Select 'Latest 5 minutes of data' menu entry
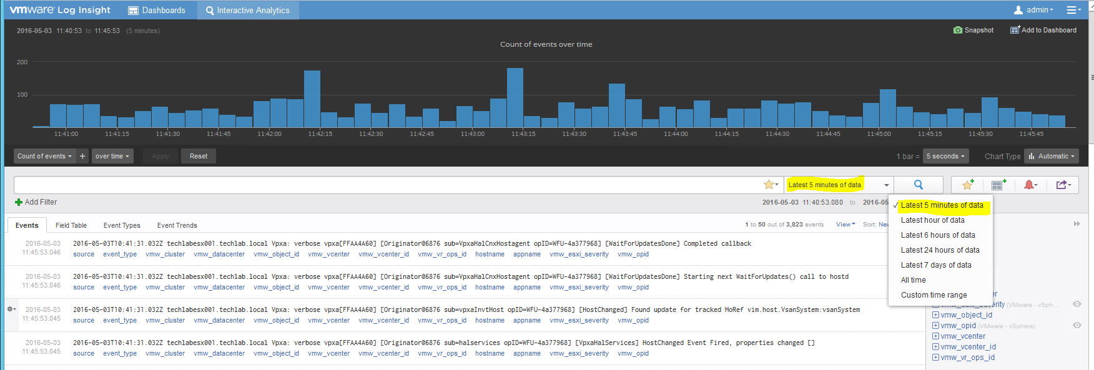This screenshot has height=370, width=1094. (x=942, y=205)
